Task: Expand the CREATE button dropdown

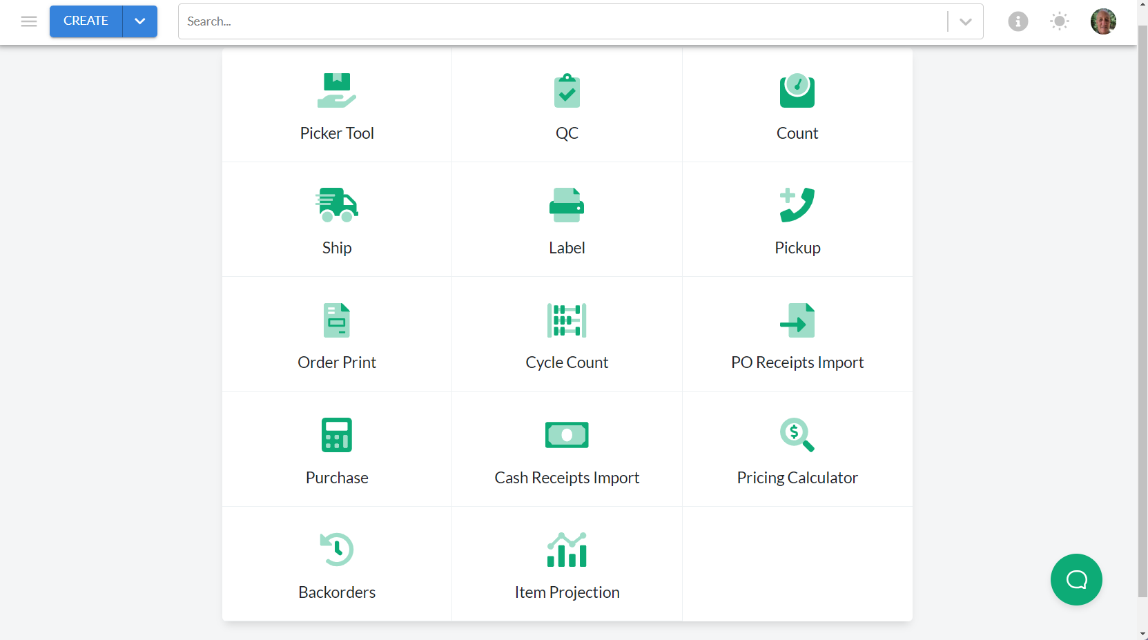Action: 139,21
